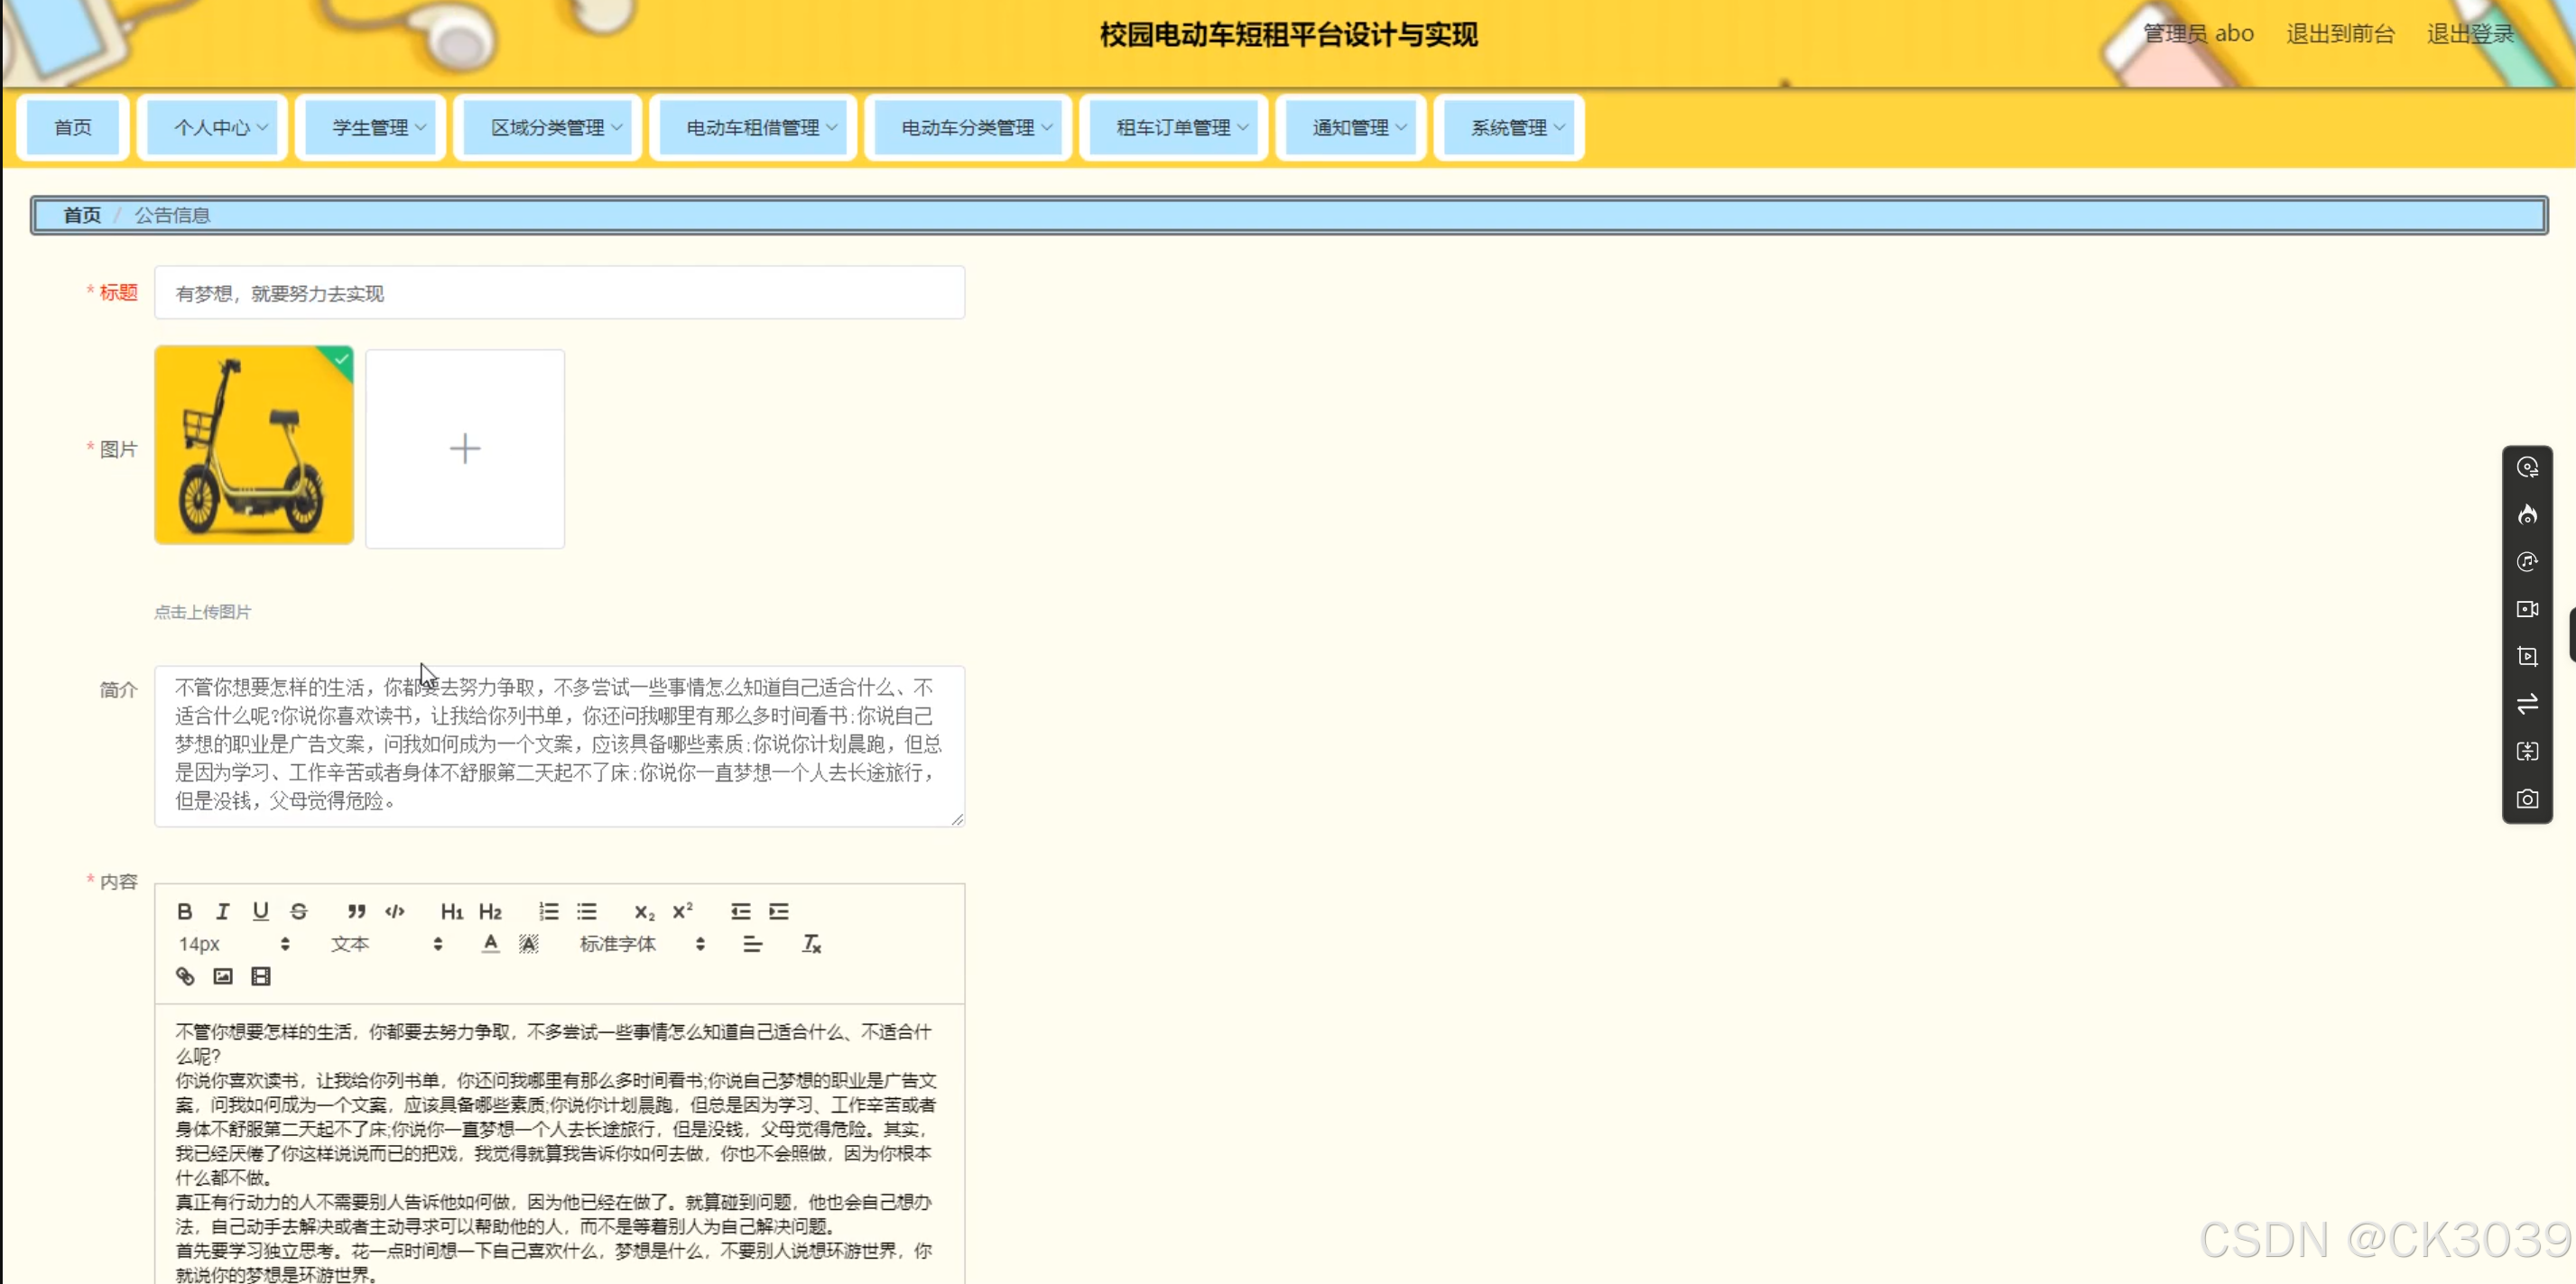Click the insert link icon
2576x1284 pixels.
click(185, 976)
